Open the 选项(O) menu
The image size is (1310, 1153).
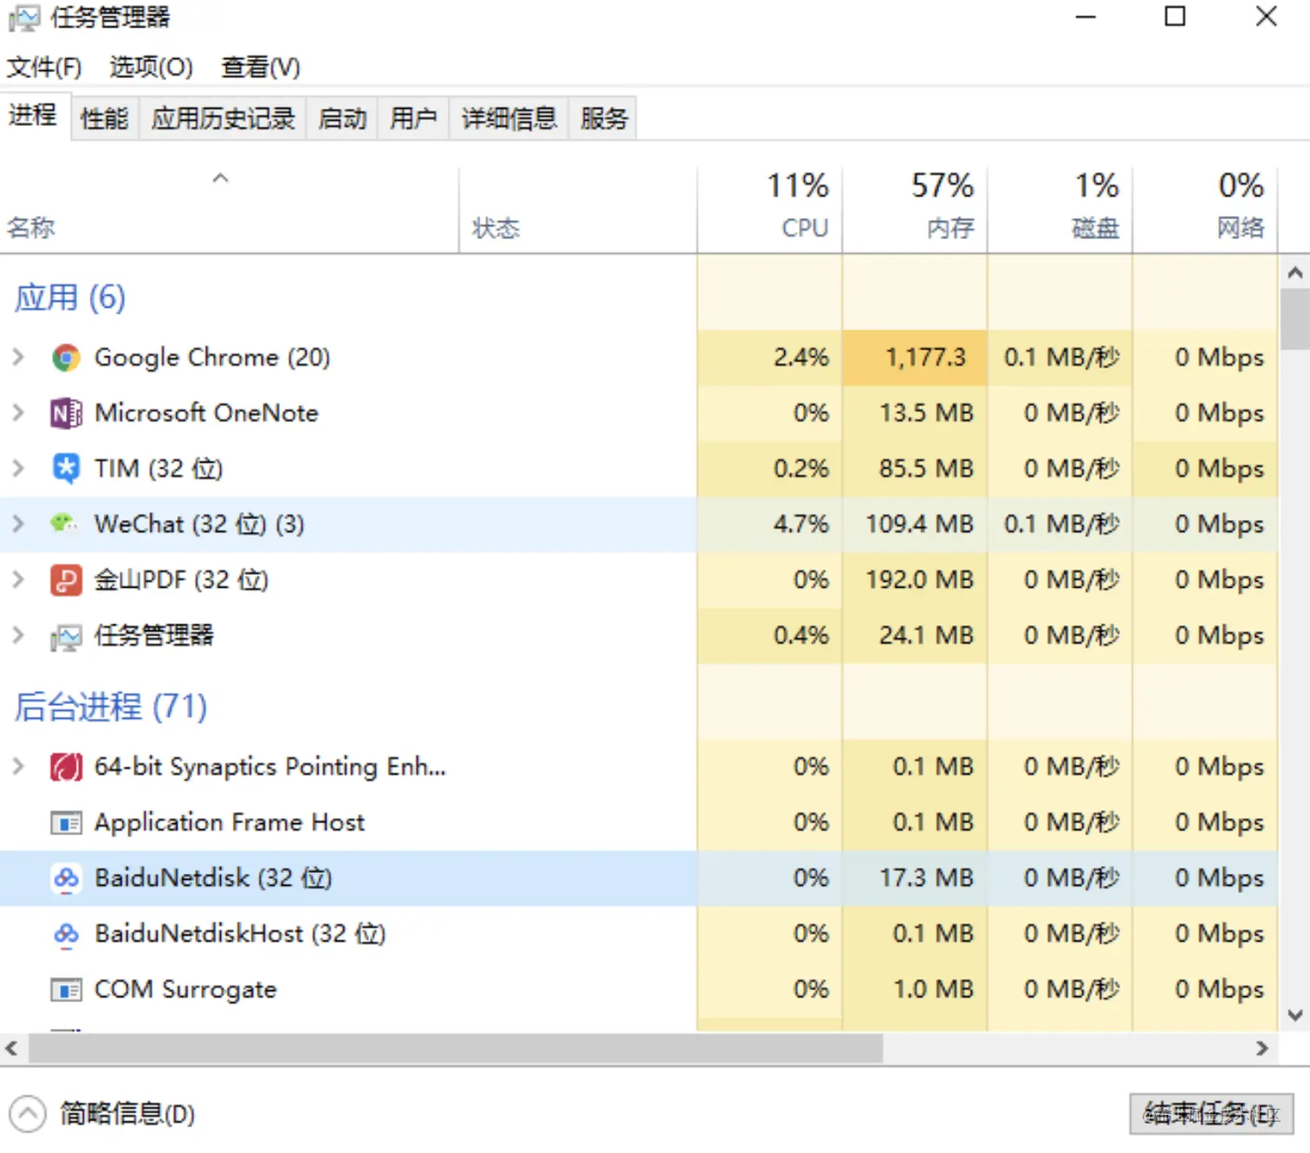[x=151, y=67]
